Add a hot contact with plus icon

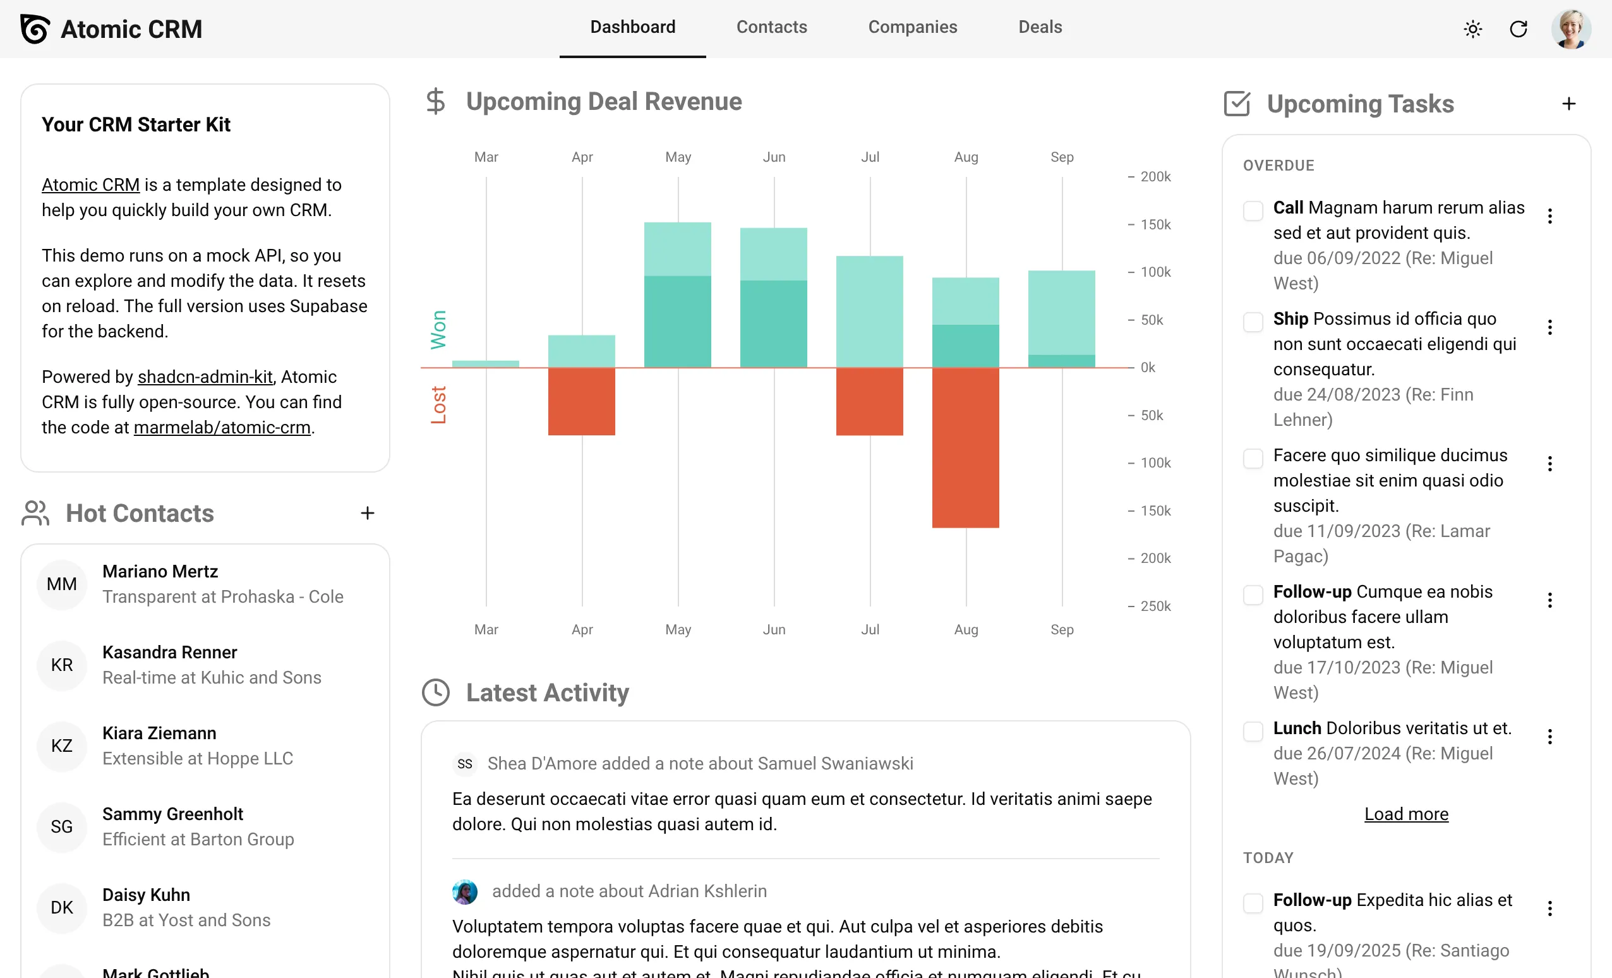click(x=367, y=513)
